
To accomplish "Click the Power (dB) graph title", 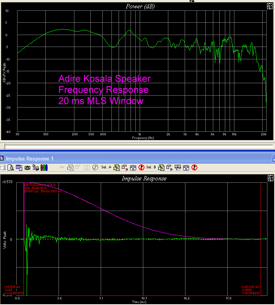I will tap(140, 6).
